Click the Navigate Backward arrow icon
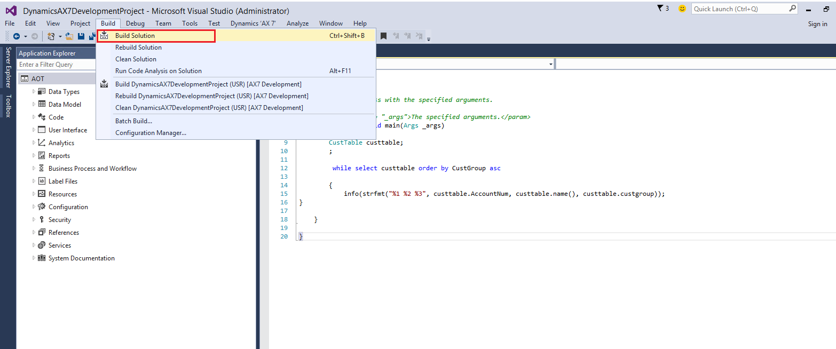This screenshot has width=836, height=349. [x=17, y=36]
